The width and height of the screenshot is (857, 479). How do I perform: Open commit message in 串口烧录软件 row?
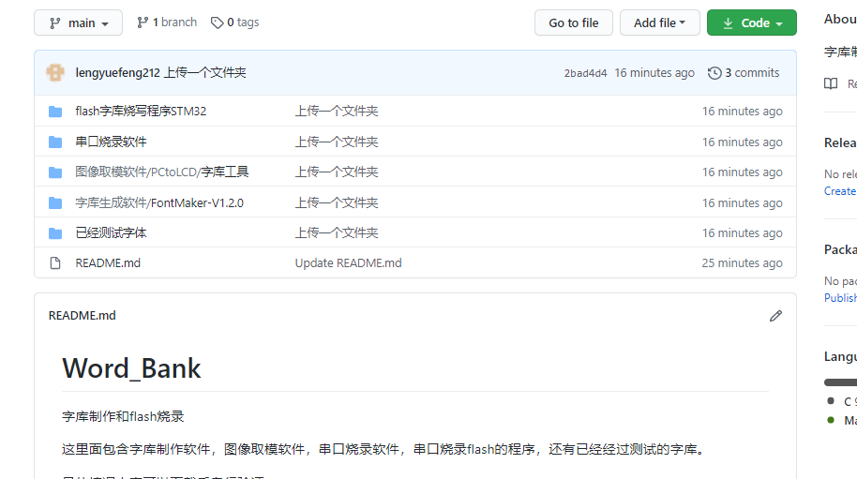click(337, 142)
